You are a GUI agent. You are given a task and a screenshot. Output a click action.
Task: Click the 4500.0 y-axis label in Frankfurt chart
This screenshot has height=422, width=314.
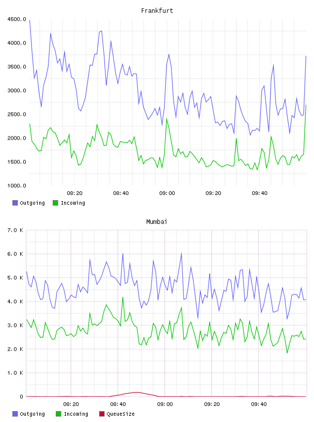pos(17,19)
